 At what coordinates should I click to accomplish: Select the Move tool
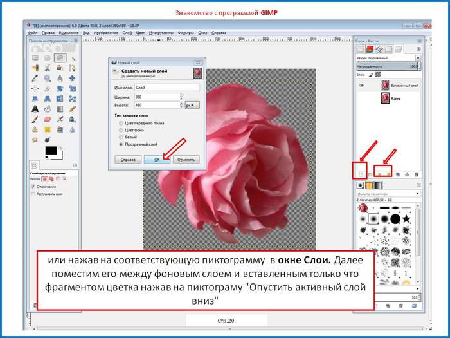click(x=73, y=78)
